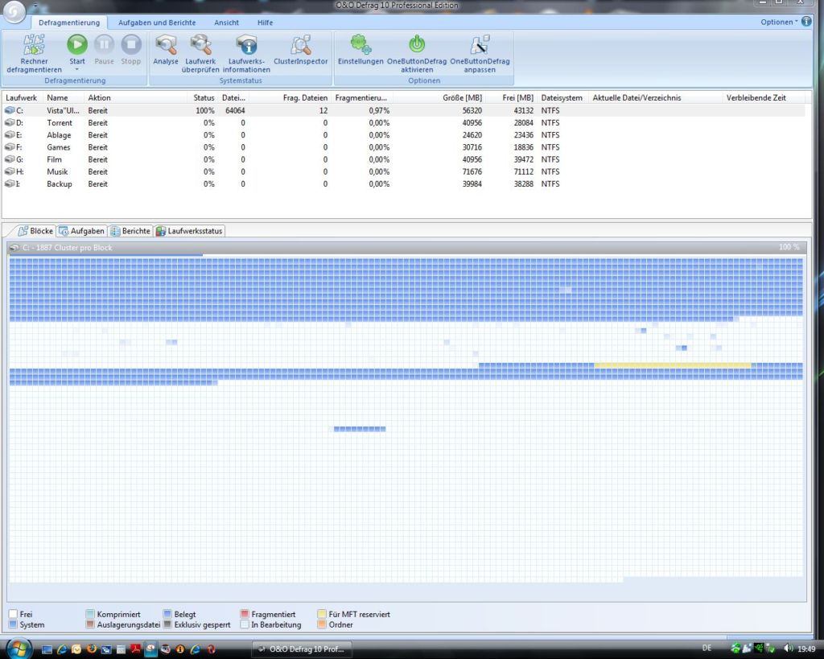Click the Exklusiv gesperrt legend swatch
This screenshot has width=824, height=659.
(167, 624)
